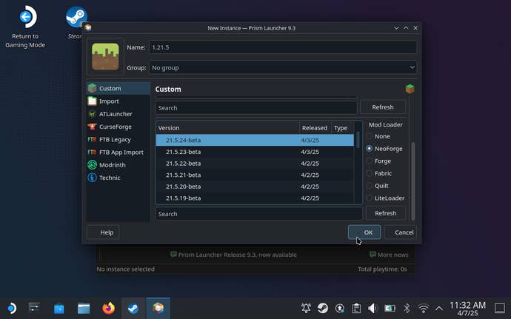Open system settings icon in taskbar
The height and width of the screenshot is (319, 511).
tap(34, 308)
